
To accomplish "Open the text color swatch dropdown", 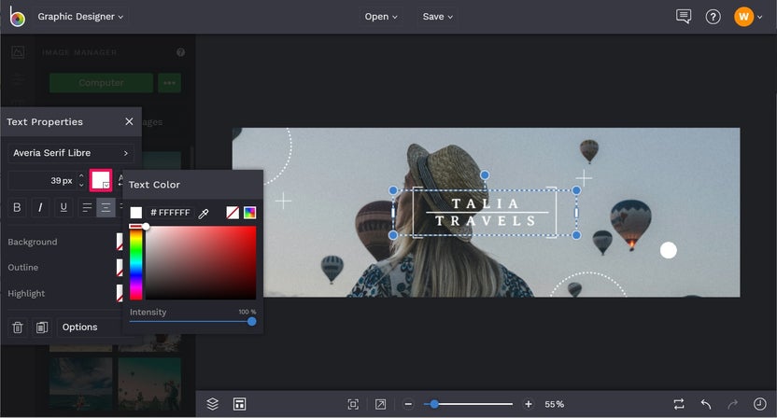I will tap(100, 180).
